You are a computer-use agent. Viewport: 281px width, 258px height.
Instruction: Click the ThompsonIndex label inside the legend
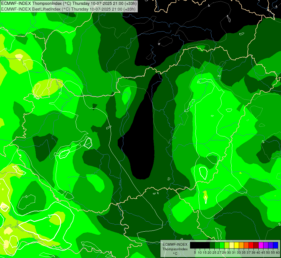pyautogui.click(x=175, y=249)
